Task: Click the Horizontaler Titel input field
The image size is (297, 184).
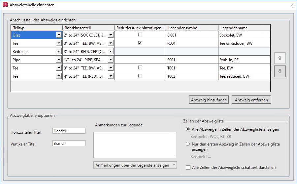Action: (69, 131)
